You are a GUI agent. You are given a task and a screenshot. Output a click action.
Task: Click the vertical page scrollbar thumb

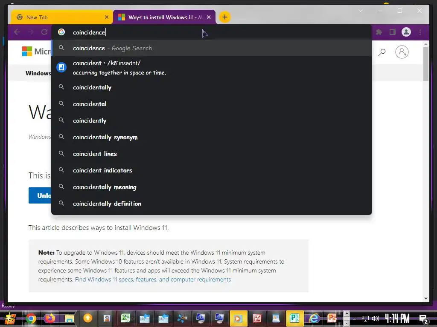click(425, 64)
